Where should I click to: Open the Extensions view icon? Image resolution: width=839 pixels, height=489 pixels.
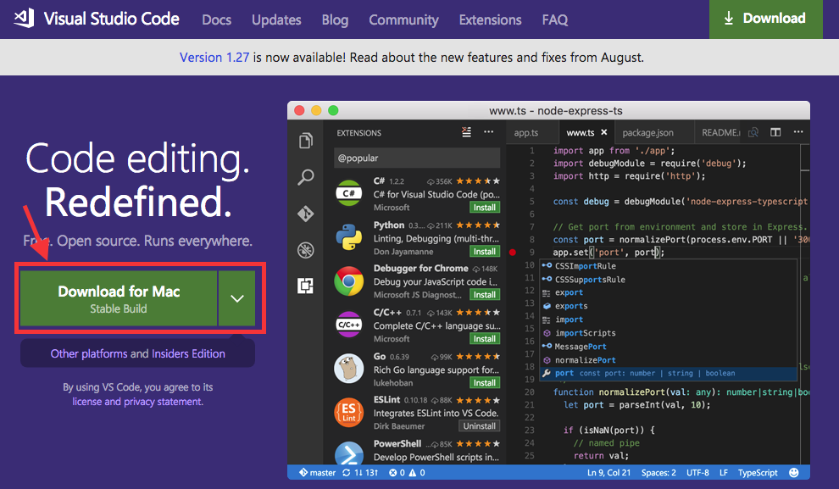tap(305, 286)
